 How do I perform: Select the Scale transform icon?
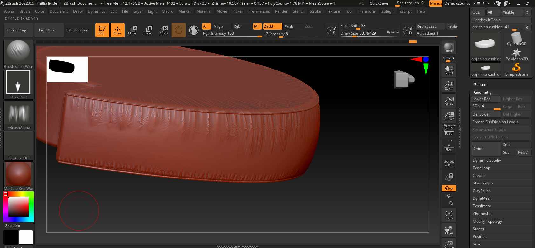click(x=147, y=30)
